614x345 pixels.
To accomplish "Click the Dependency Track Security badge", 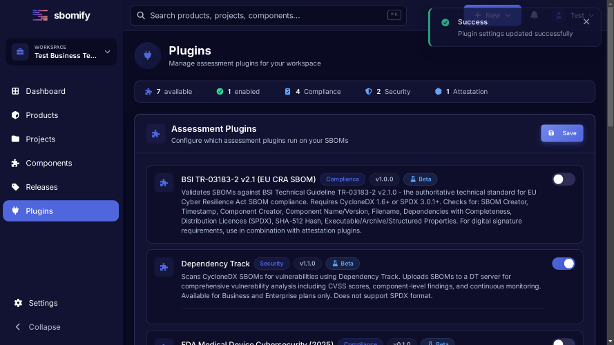I will (271, 264).
